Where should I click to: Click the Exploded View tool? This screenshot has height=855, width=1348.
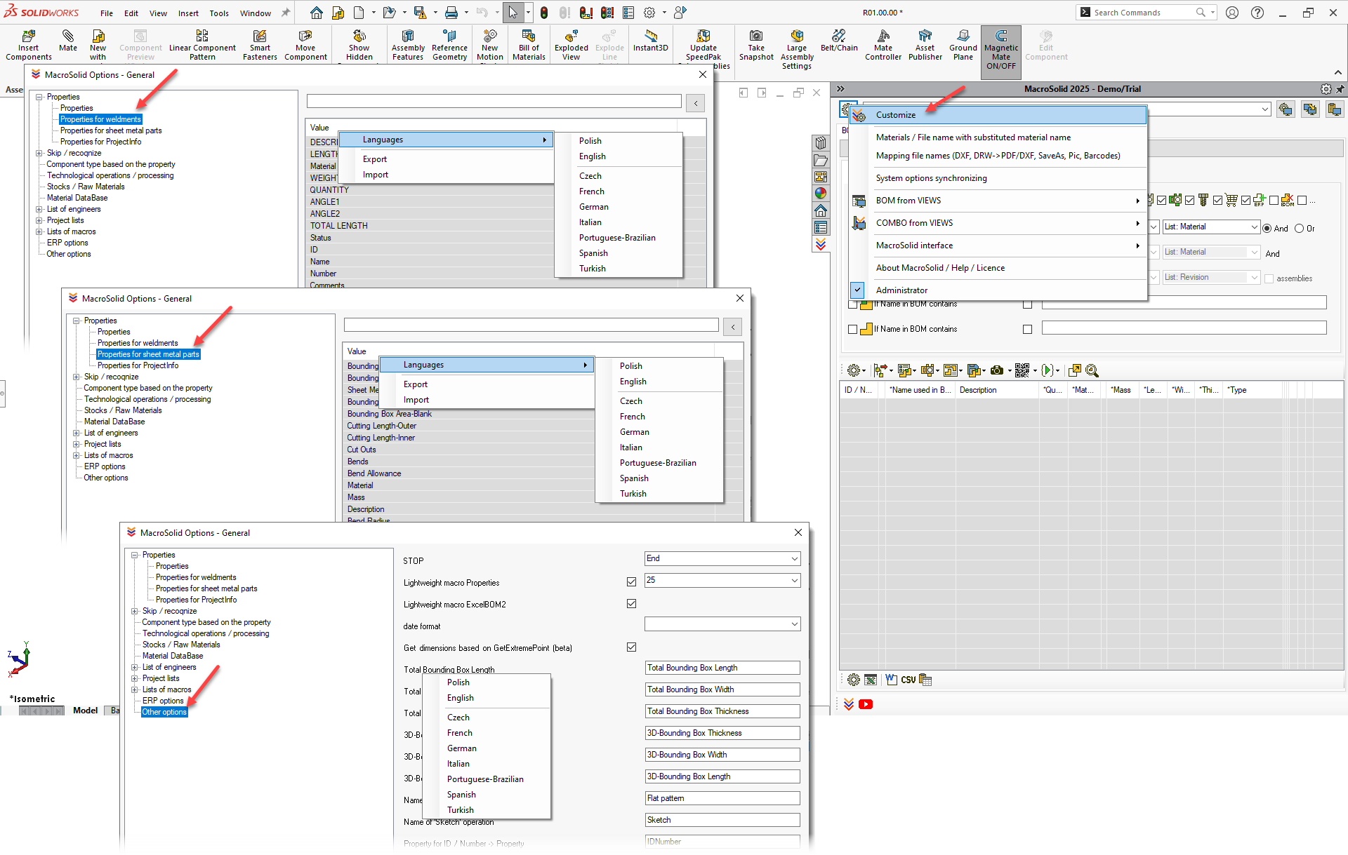[x=571, y=45]
